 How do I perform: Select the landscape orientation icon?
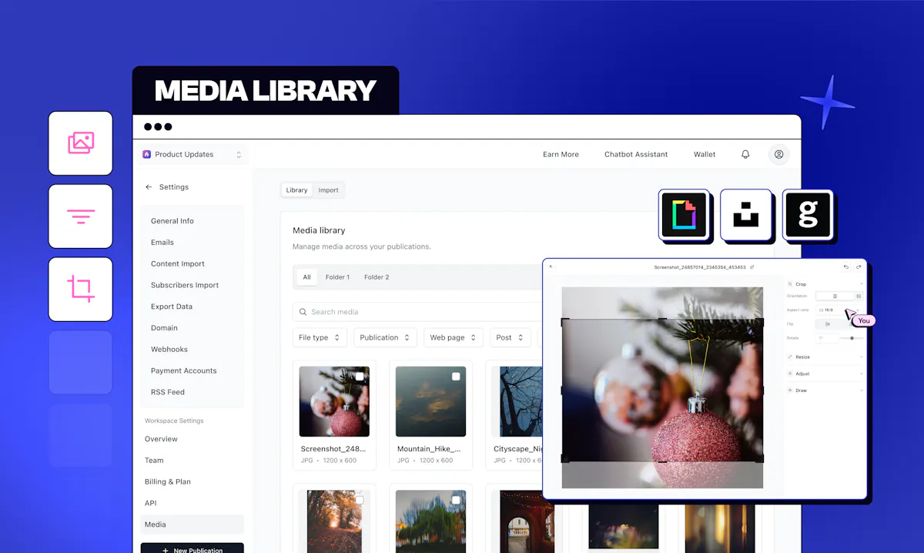click(859, 296)
